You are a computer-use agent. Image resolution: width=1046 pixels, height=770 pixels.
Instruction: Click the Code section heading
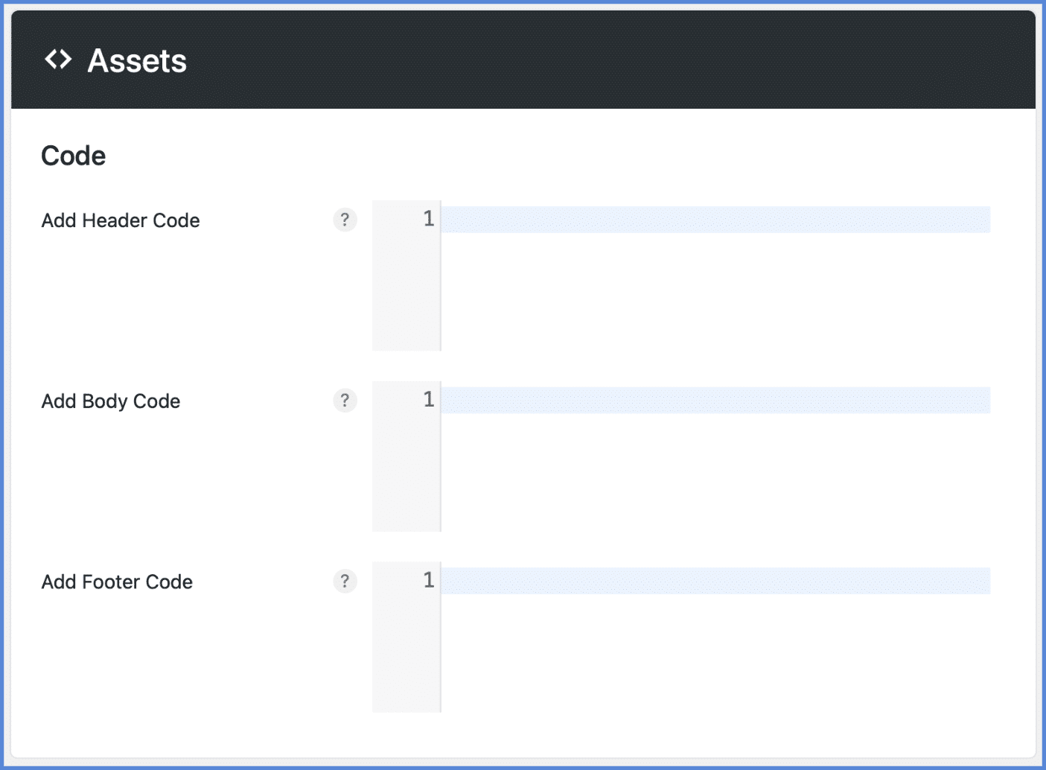coord(73,155)
